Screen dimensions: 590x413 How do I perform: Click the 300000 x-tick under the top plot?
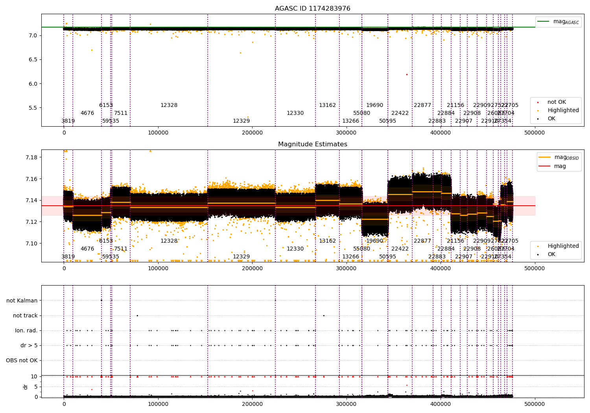(x=347, y=133)
